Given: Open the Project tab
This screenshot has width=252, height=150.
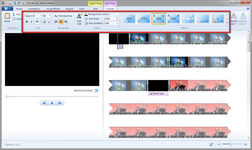Looking at the screenshot, I should [69, 9].
